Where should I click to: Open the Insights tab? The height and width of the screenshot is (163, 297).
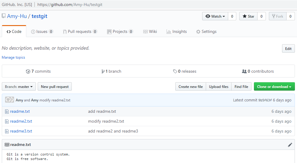point(176,32)
